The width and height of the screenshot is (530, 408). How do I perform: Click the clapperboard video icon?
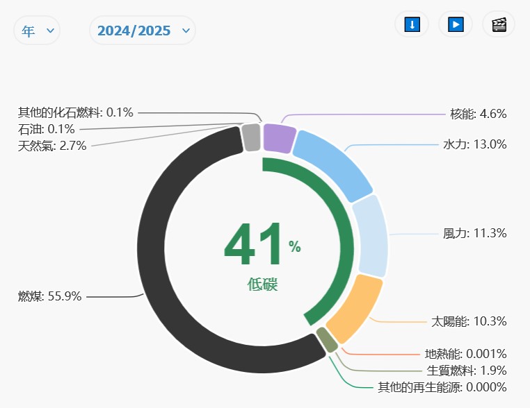[x=499, y=24]
